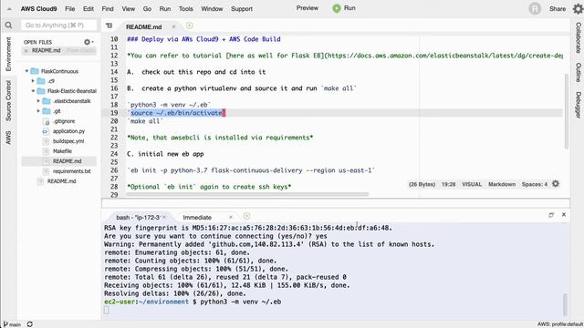Click the editor pane tab-list icon

click(109, 26)
